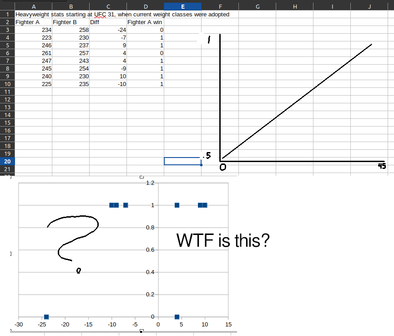Select column H header
Image resolution: width=394 pixels, height=336 pixels.
click(x=294, y=6)
